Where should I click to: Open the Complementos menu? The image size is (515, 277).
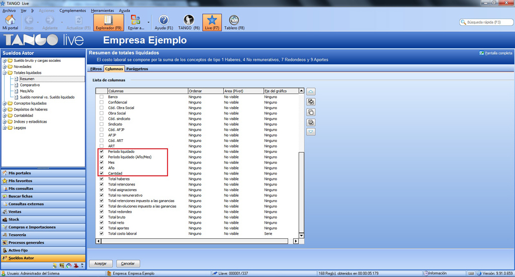[x=72, y=11]
